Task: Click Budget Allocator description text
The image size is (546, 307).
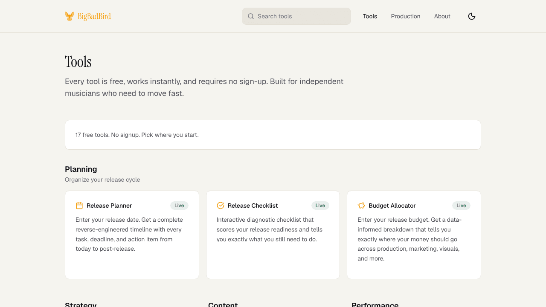Action: pyautogui.click(x=409, y=239)
